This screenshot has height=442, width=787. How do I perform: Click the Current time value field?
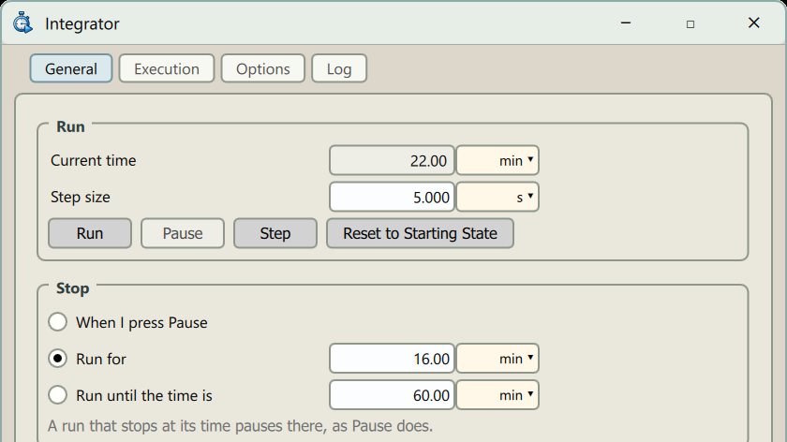point(392,160)
